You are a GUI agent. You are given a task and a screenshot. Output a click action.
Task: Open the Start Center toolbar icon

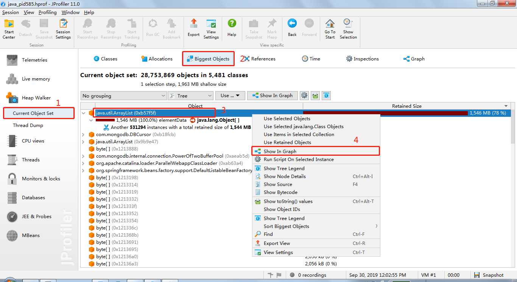(x=9, y=29)
